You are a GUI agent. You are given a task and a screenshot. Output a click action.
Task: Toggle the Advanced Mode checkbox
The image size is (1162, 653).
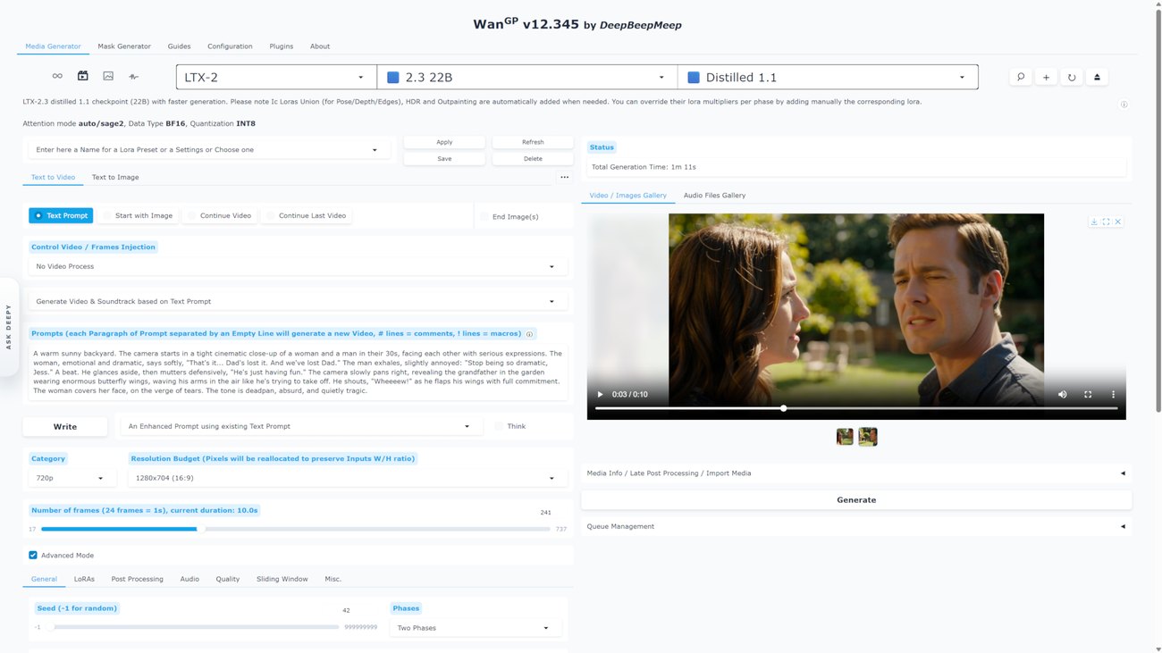33,555
